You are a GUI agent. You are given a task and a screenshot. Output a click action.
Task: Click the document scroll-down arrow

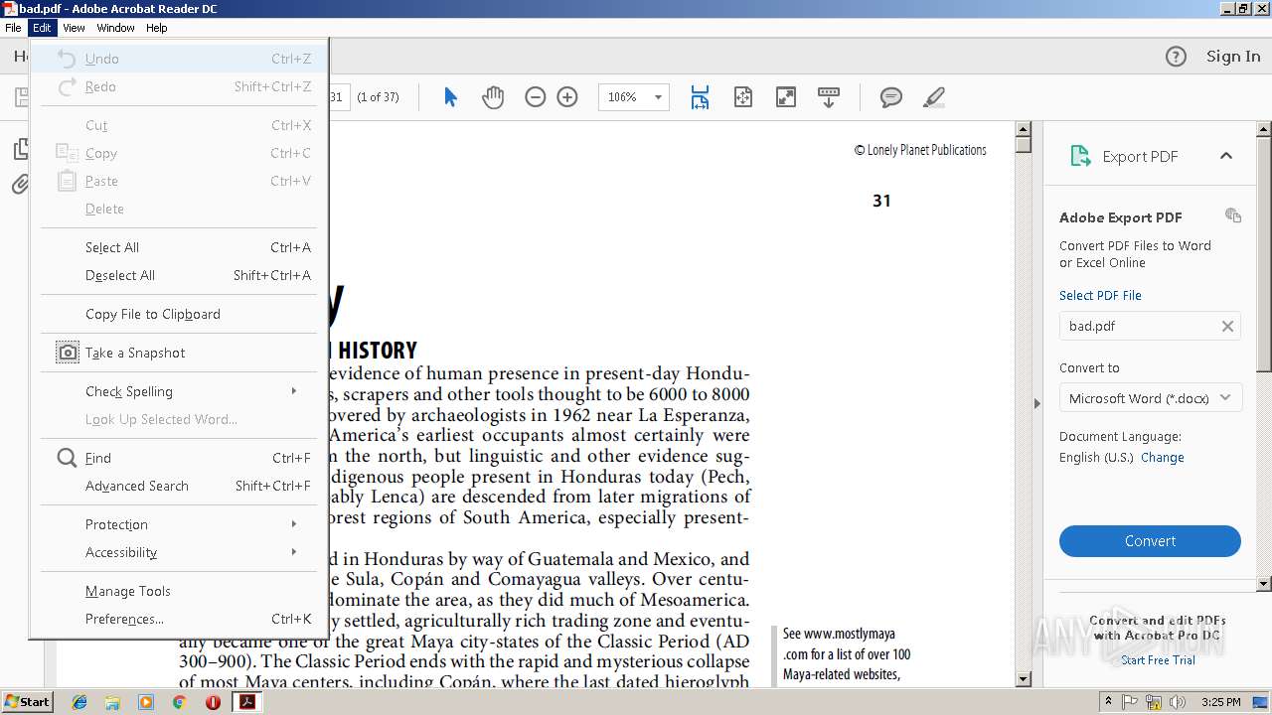1024,679
